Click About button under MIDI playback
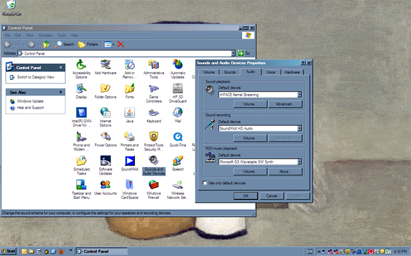Viewport: 411px width, 256px height. (x=285, y=172)
